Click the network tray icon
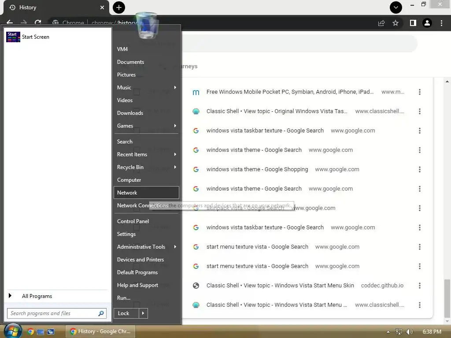The height and width of the screenshot is (338, 451). coord(399,332)
